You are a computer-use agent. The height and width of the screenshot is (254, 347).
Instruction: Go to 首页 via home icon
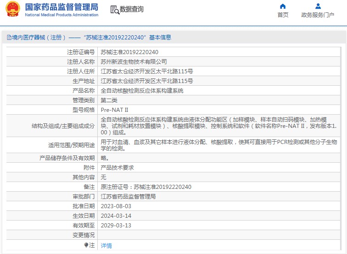(x=283, y=6)
